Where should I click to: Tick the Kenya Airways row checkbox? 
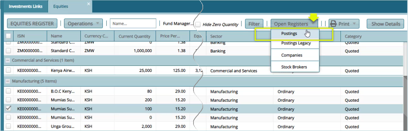pos(9,70)
